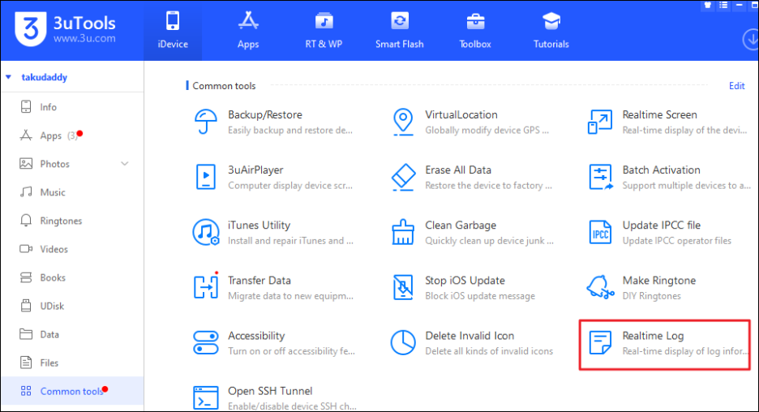
Task: Open the Tutorials tab
Action: point(551,31)
